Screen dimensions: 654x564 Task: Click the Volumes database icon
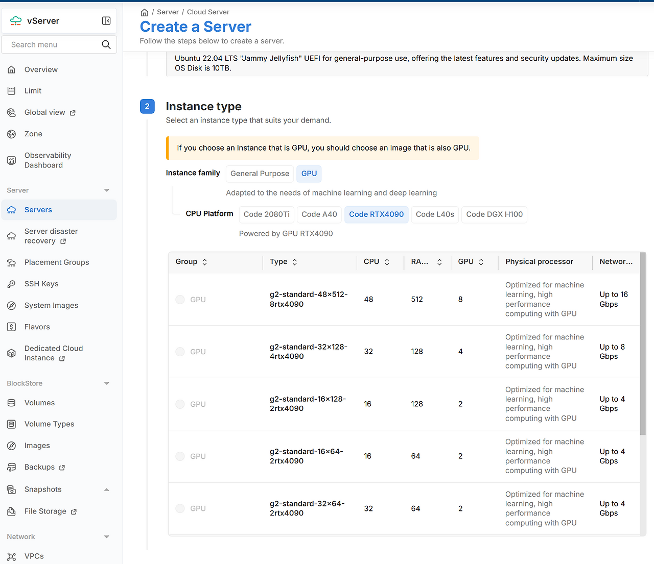coord(11,403)
